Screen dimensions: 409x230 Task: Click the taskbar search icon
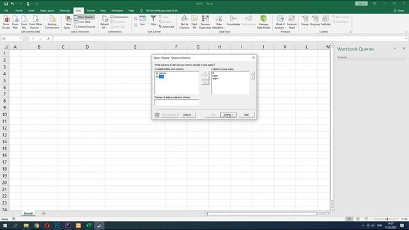click(x=15, y=226)
